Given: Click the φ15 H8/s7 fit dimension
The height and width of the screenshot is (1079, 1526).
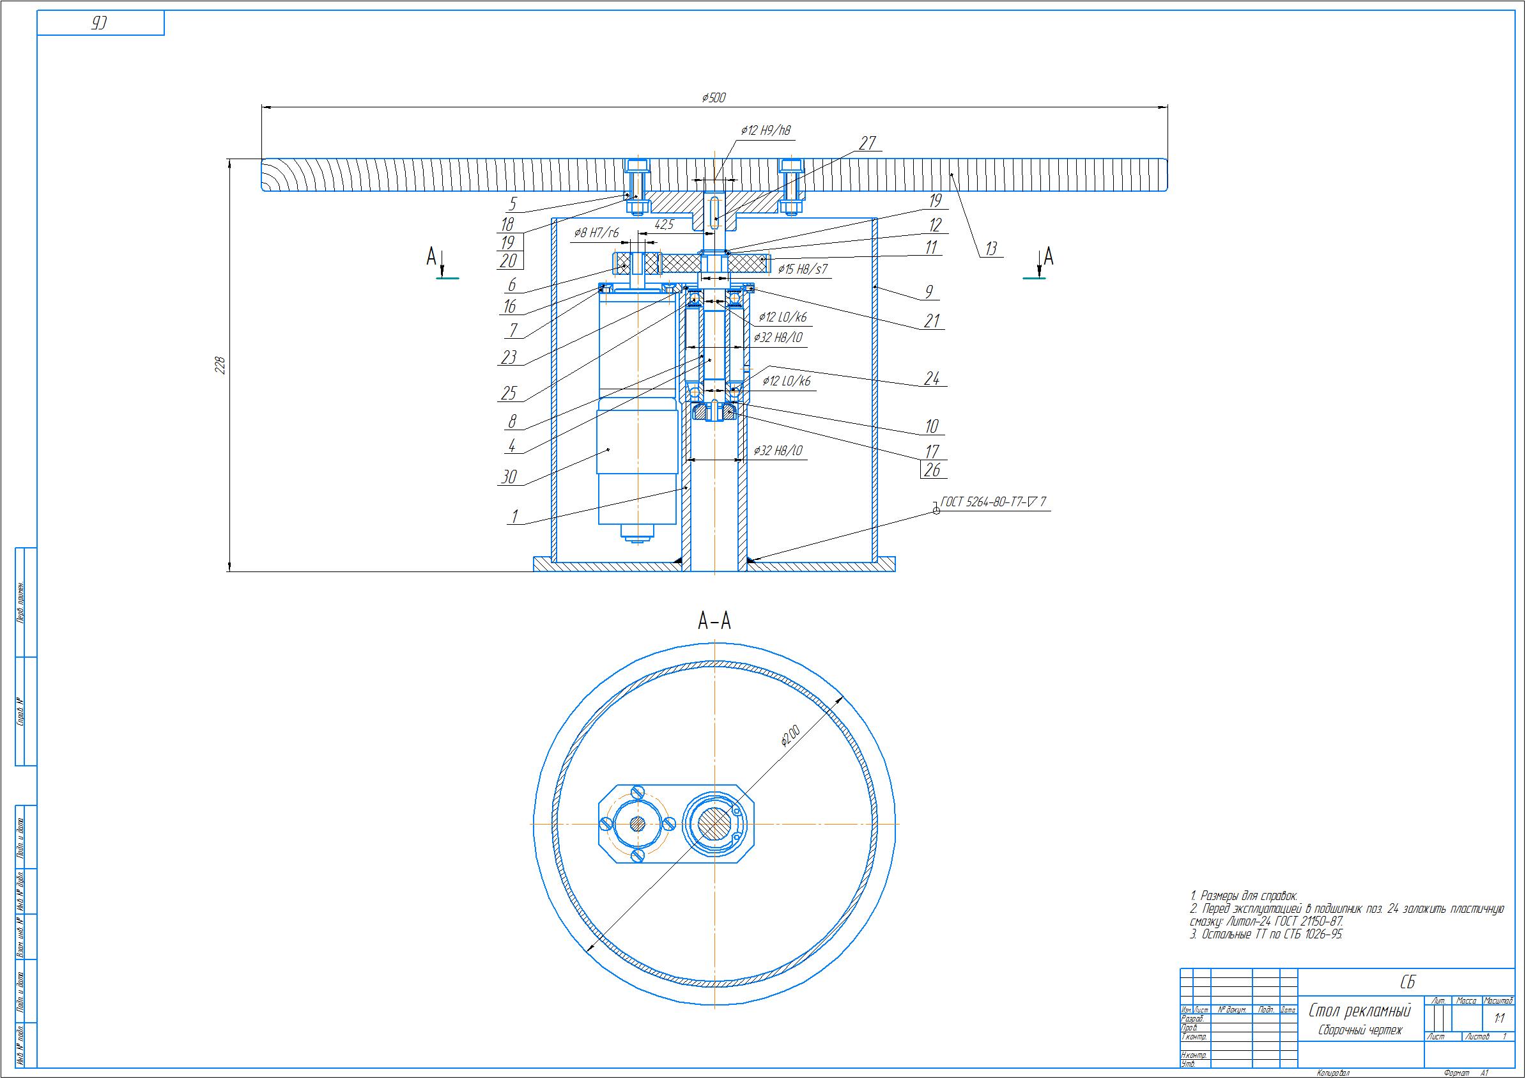Looking at the screenshot, I should 803,269.
